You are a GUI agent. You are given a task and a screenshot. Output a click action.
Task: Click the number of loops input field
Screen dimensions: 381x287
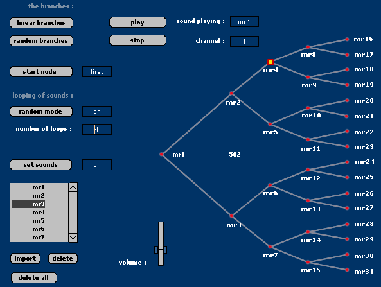(97, 129)
